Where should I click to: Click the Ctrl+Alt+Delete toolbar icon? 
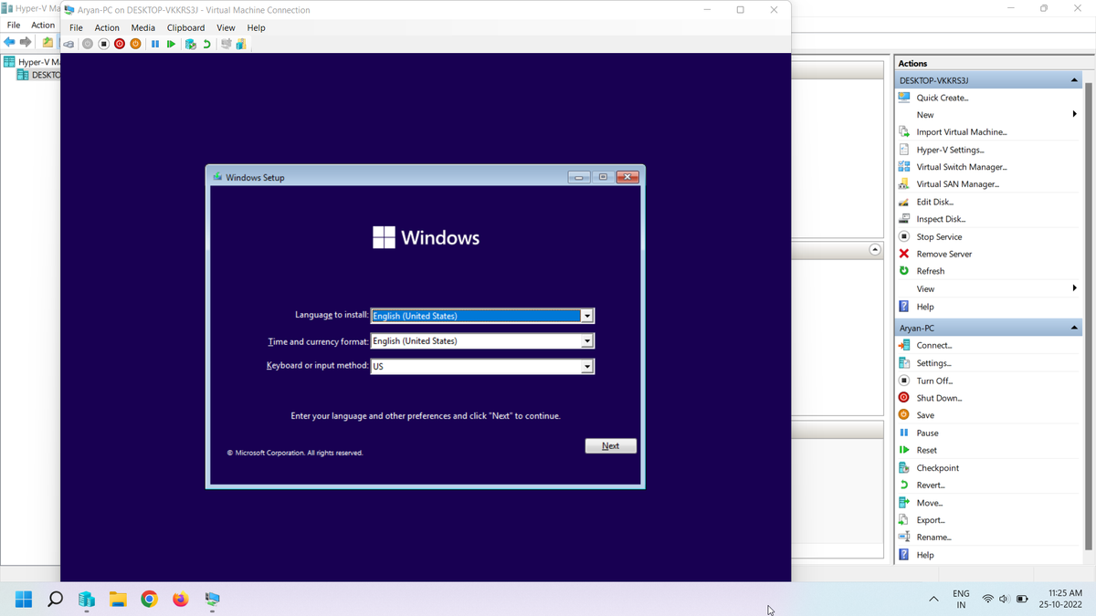[68, 44]
